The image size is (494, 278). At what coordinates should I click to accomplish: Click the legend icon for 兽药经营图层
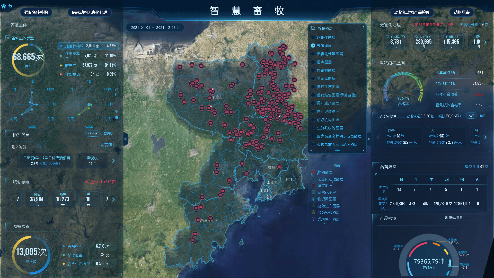[x=313, y=212]
